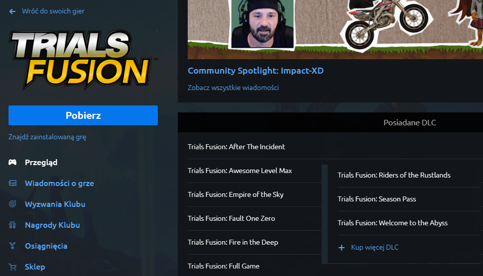Viewport: 483px width, 276px height.
Task: Open Nagrody Klubu menu item
Action: (52, 225)
